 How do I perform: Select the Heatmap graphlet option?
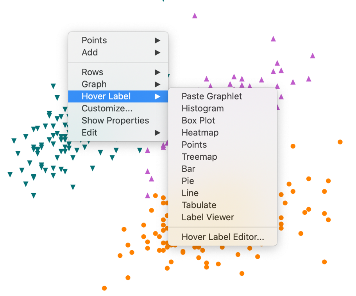click(200, 133)
